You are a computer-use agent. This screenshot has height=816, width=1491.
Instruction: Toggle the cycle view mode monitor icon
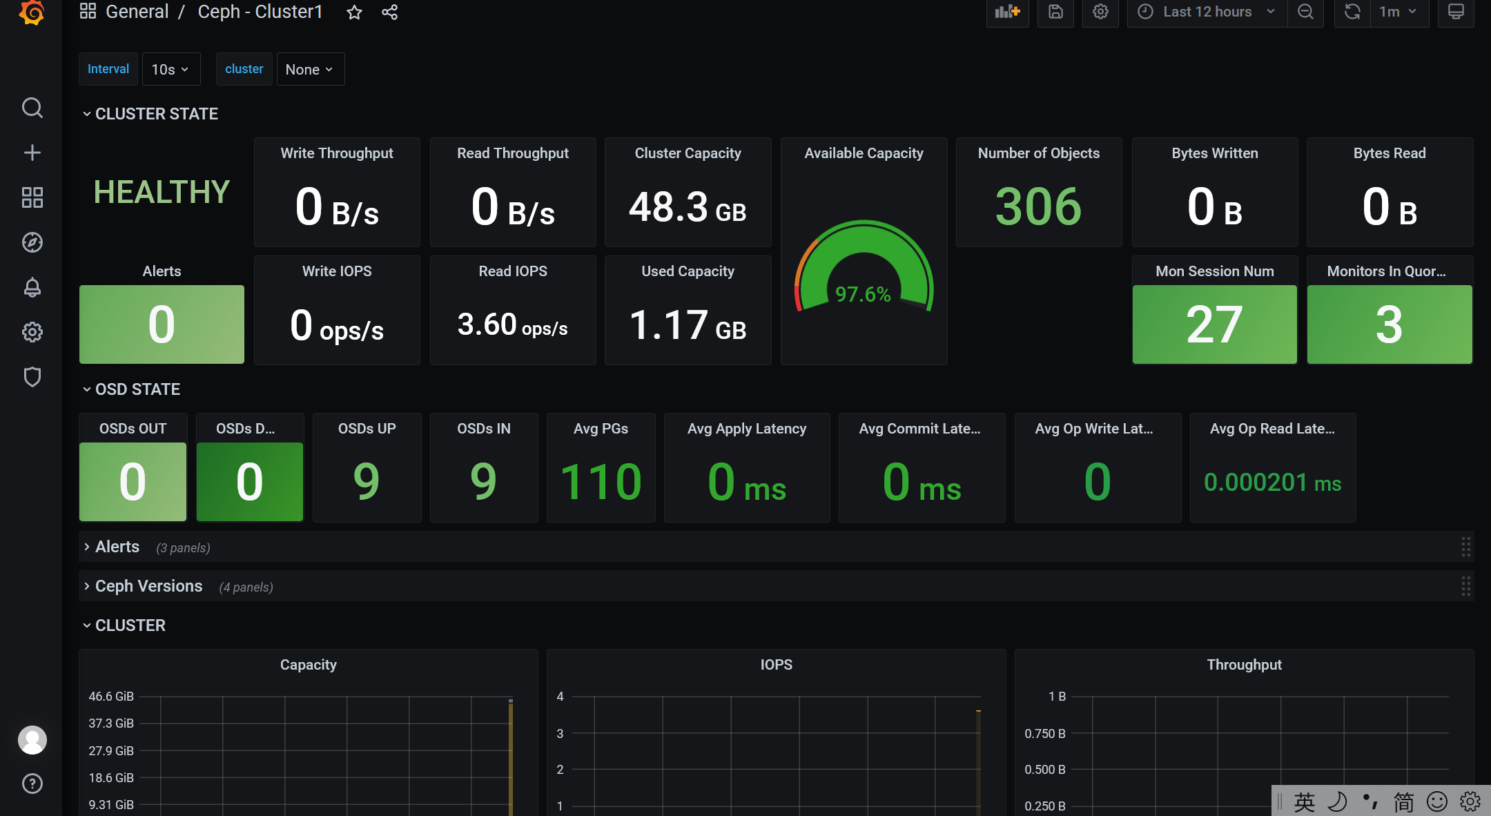coord(1455,12)
